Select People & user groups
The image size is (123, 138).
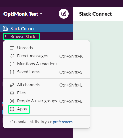tap(47, 101)
